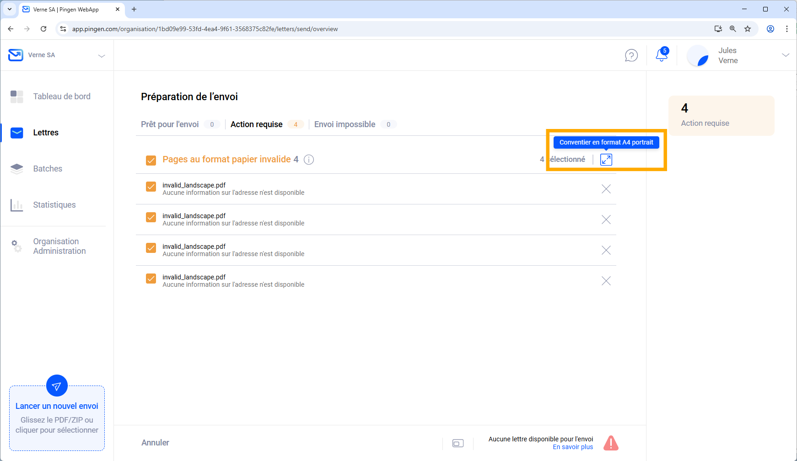
Task: Switch to the Envoi impossible tab
Action: tap(345, 124)
